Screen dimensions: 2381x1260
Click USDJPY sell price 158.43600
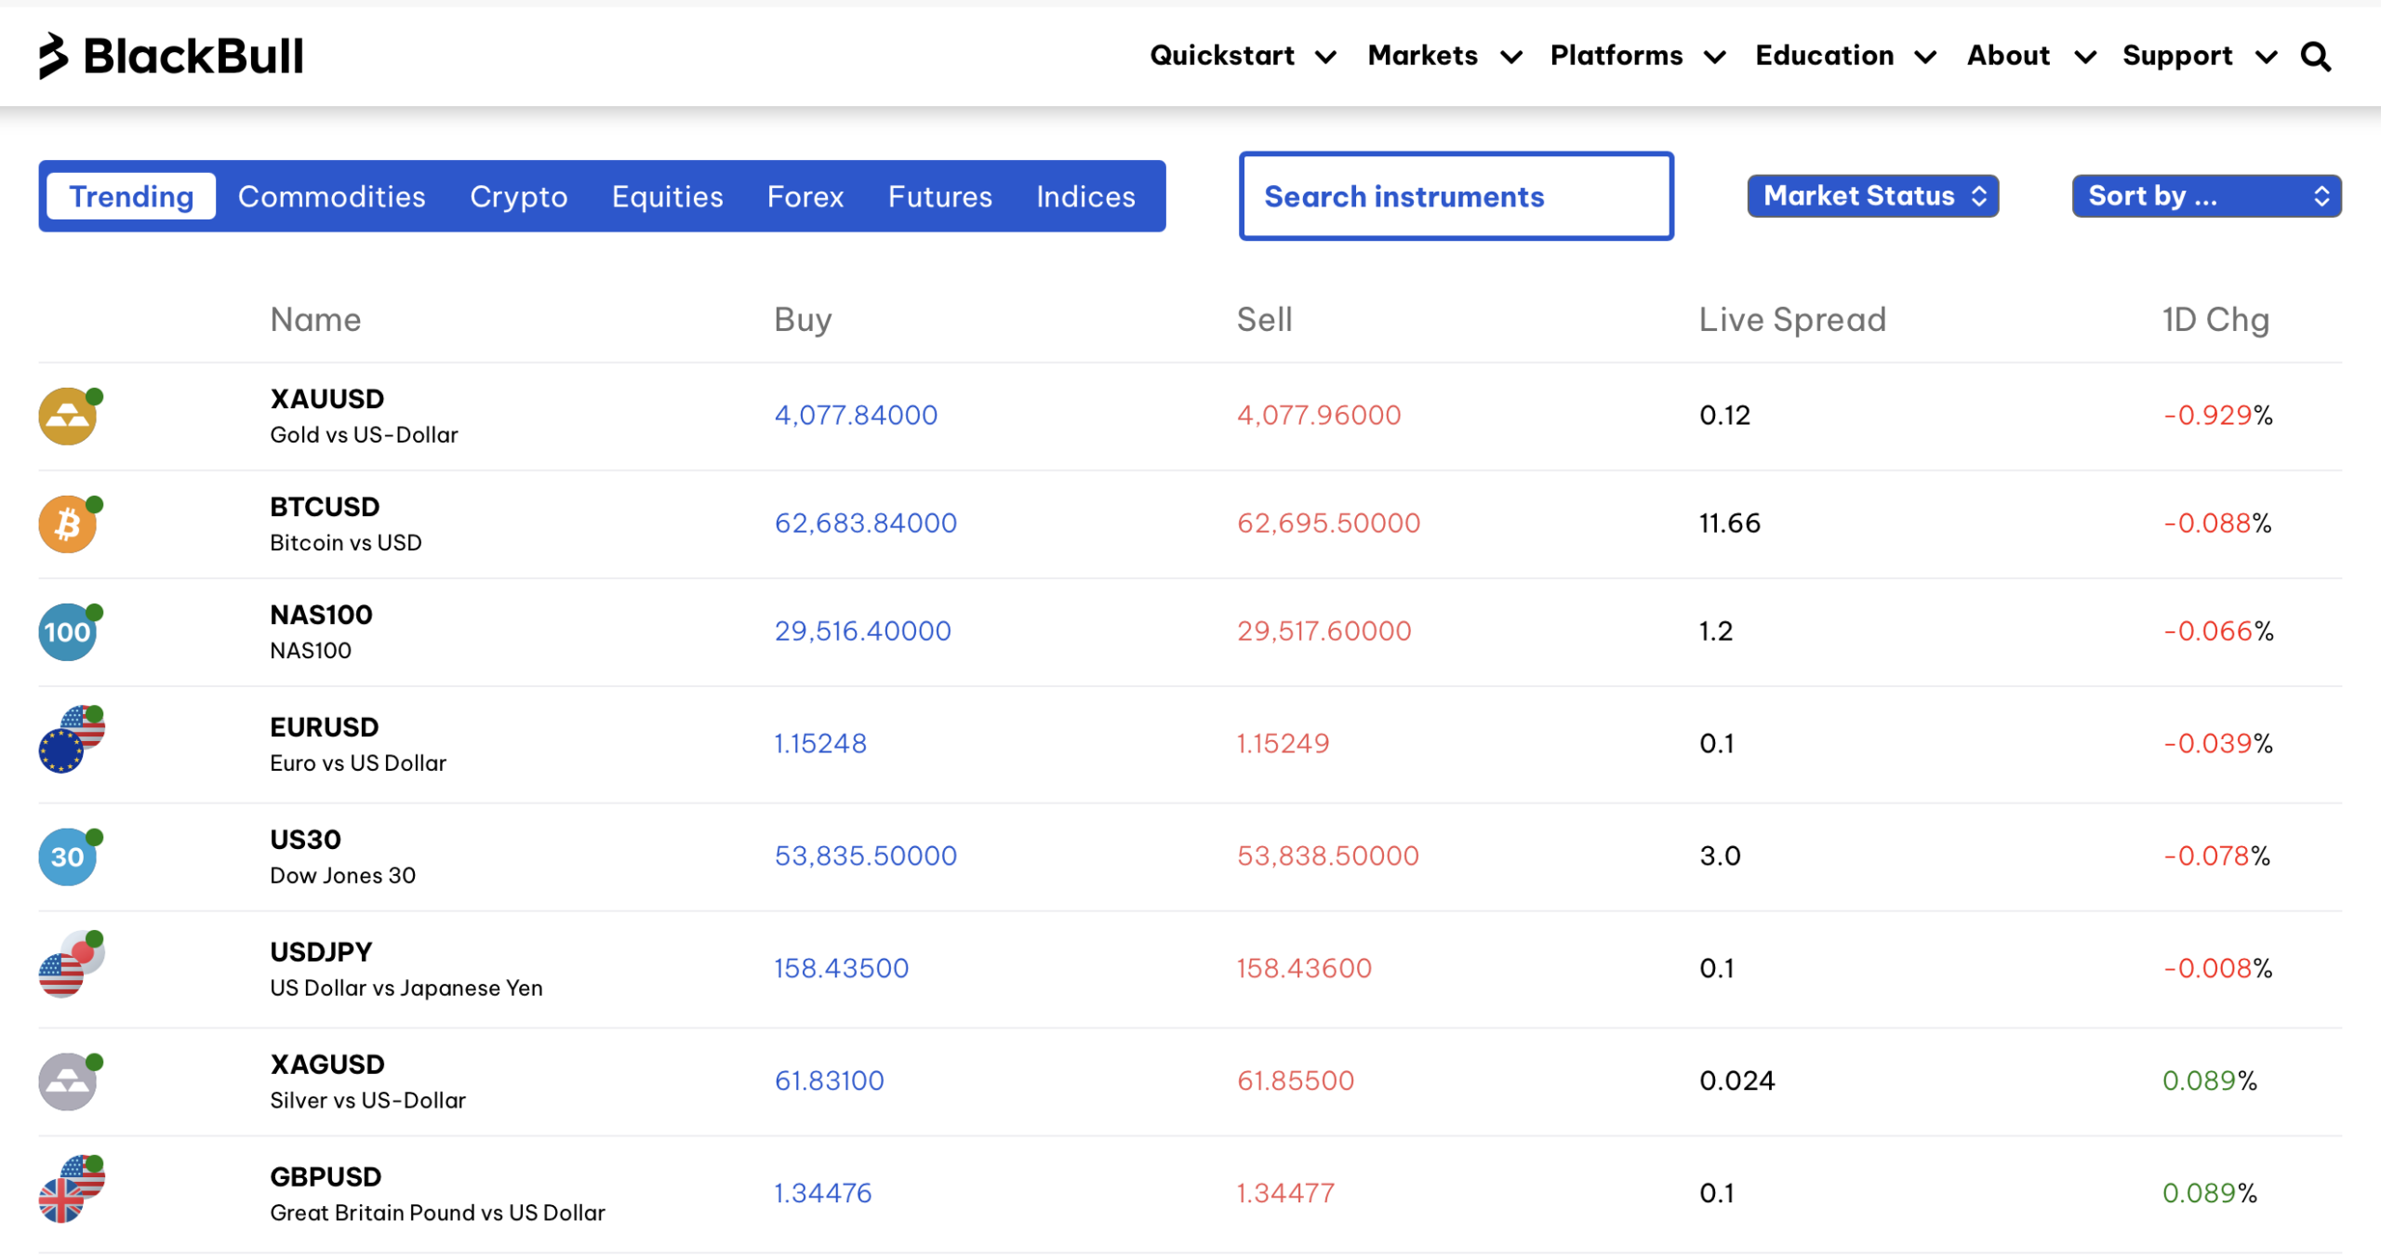tap(1304, 969)
